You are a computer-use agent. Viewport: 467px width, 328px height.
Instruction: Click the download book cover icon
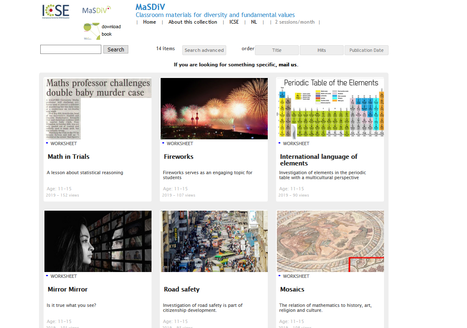[x=91, y=32]
